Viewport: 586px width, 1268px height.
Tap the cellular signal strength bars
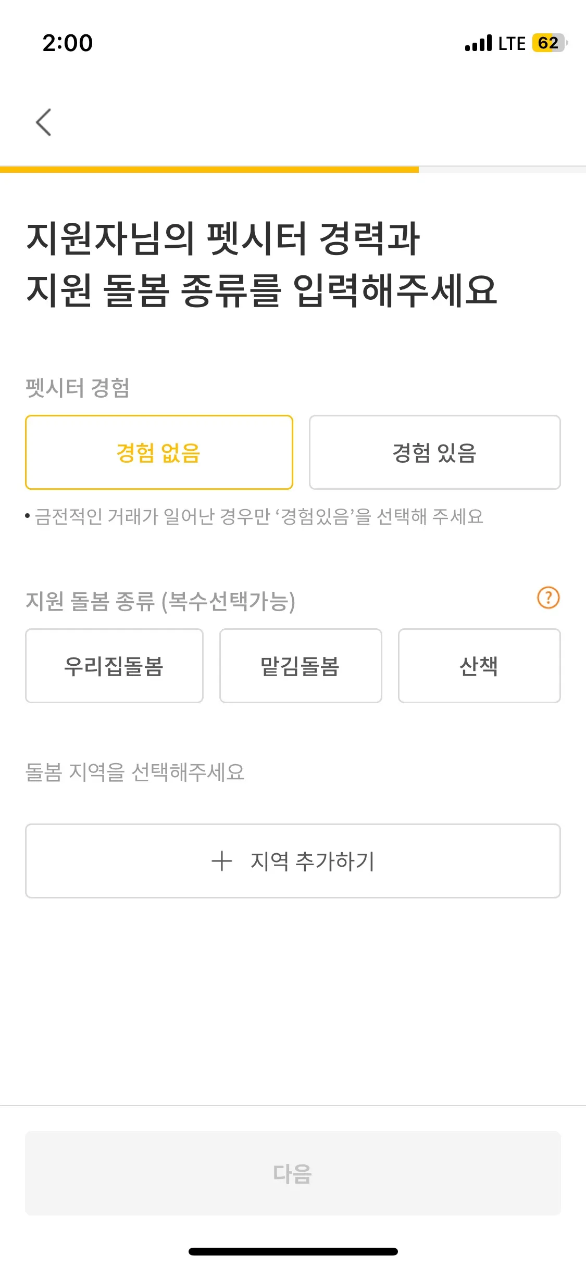point(478,43)
